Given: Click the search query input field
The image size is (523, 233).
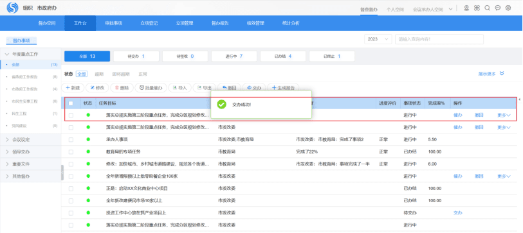Looking at the screenshot, I should tap(439, 39).
